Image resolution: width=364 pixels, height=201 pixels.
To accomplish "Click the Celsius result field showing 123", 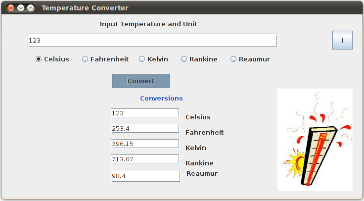I will tap(145, 113).
